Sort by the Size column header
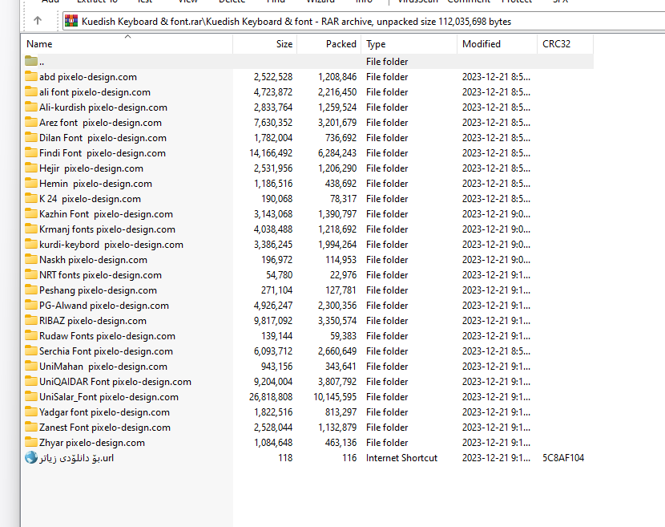This screenshot has width=665, height=527. [265, 44]
